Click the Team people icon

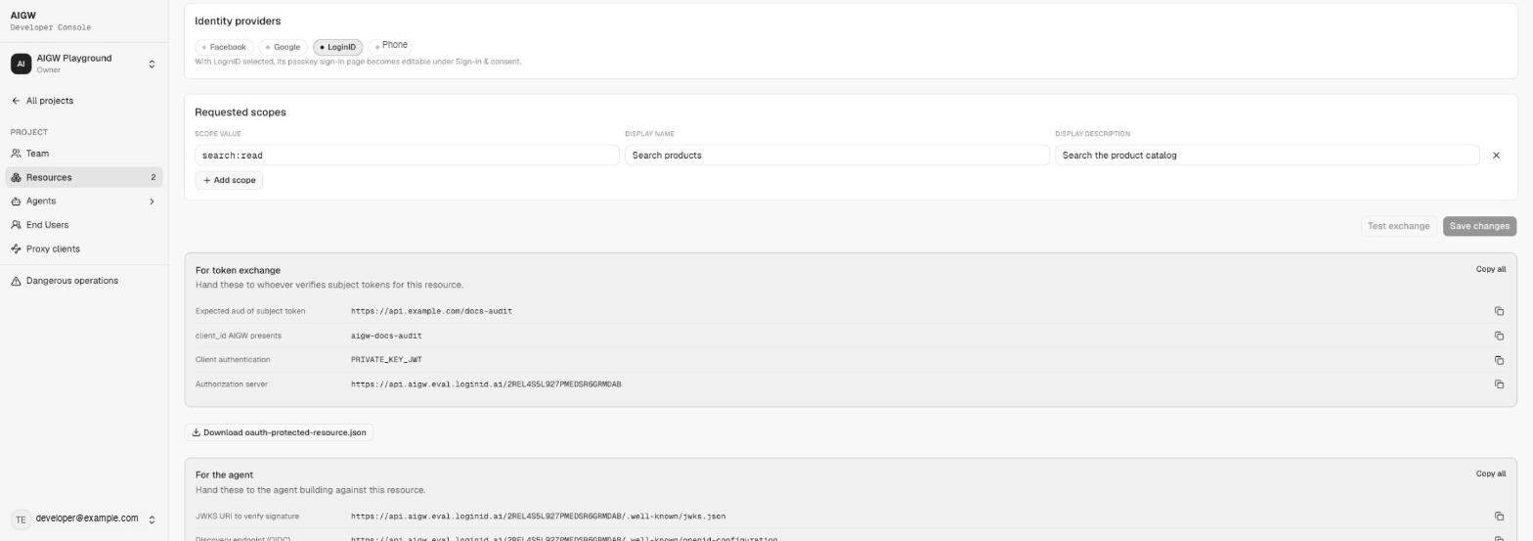pyautogui.click(x=16, y=154)
